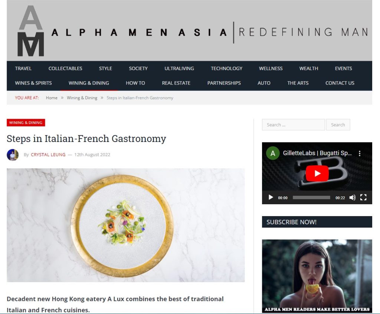Screen dimensions: 380x314
Task: Open the Crystal Leung author link
Action: coord(48,155)
